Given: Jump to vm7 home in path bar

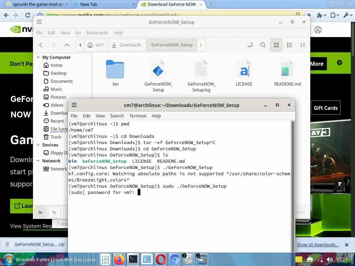Looking at the screenshot, I should click(96, 45).
